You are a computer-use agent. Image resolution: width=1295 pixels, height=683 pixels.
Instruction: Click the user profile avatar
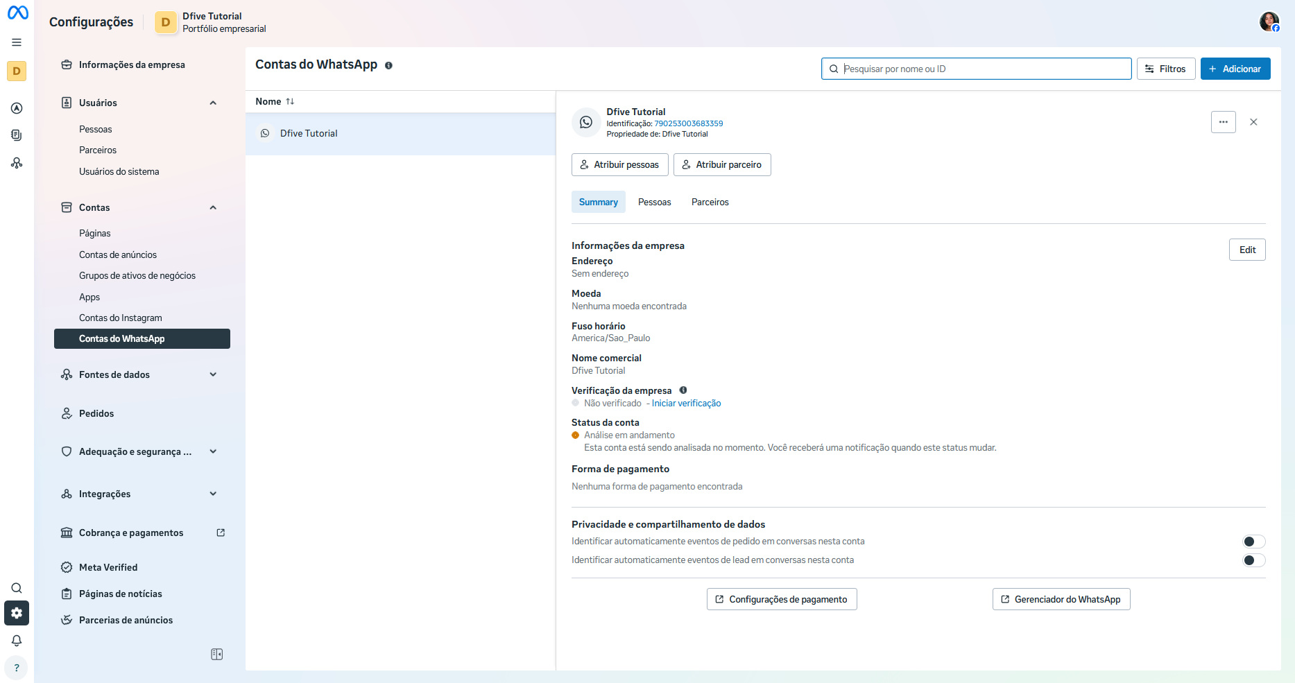click(x=1269, y=22)
